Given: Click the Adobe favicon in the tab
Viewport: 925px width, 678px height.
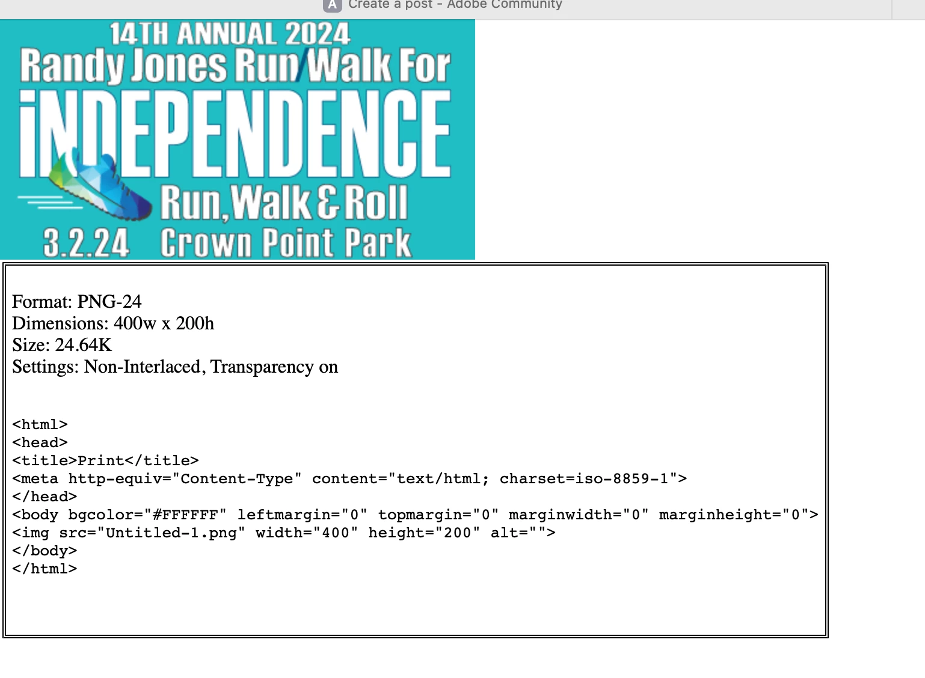Looking at the screenshot, I should click(332, 5).
